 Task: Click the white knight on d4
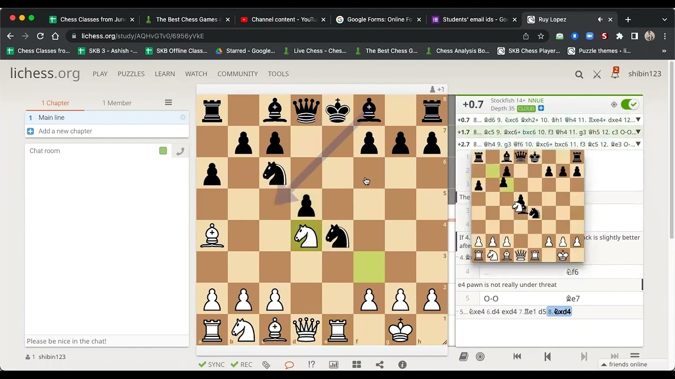(x=306, y=236)
